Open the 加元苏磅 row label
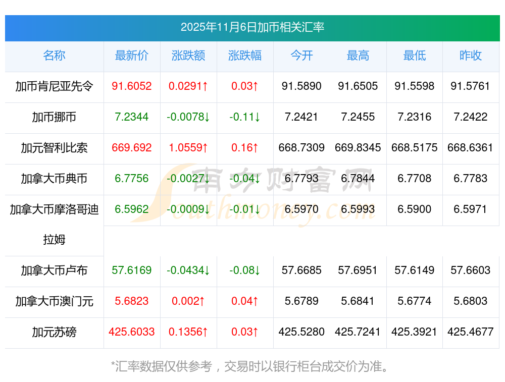Screen dimensions: 505x382 [54, 332]
